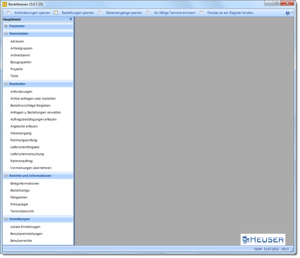Select Wareneingang in the Bearbeiten menu

pos(21,133)
